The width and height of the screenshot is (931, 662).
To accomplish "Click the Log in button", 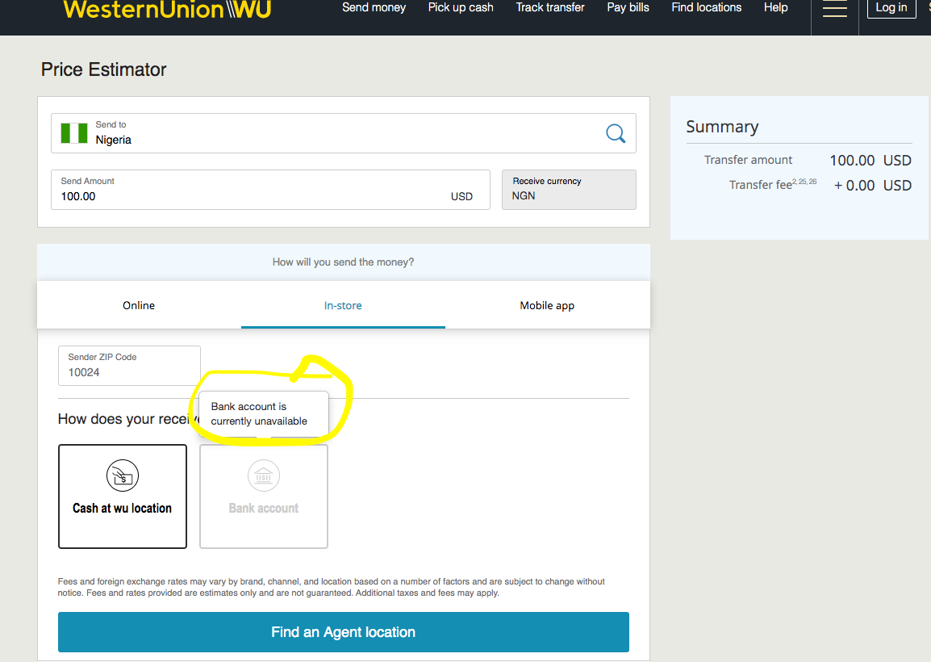I will [x=891, y=8].
